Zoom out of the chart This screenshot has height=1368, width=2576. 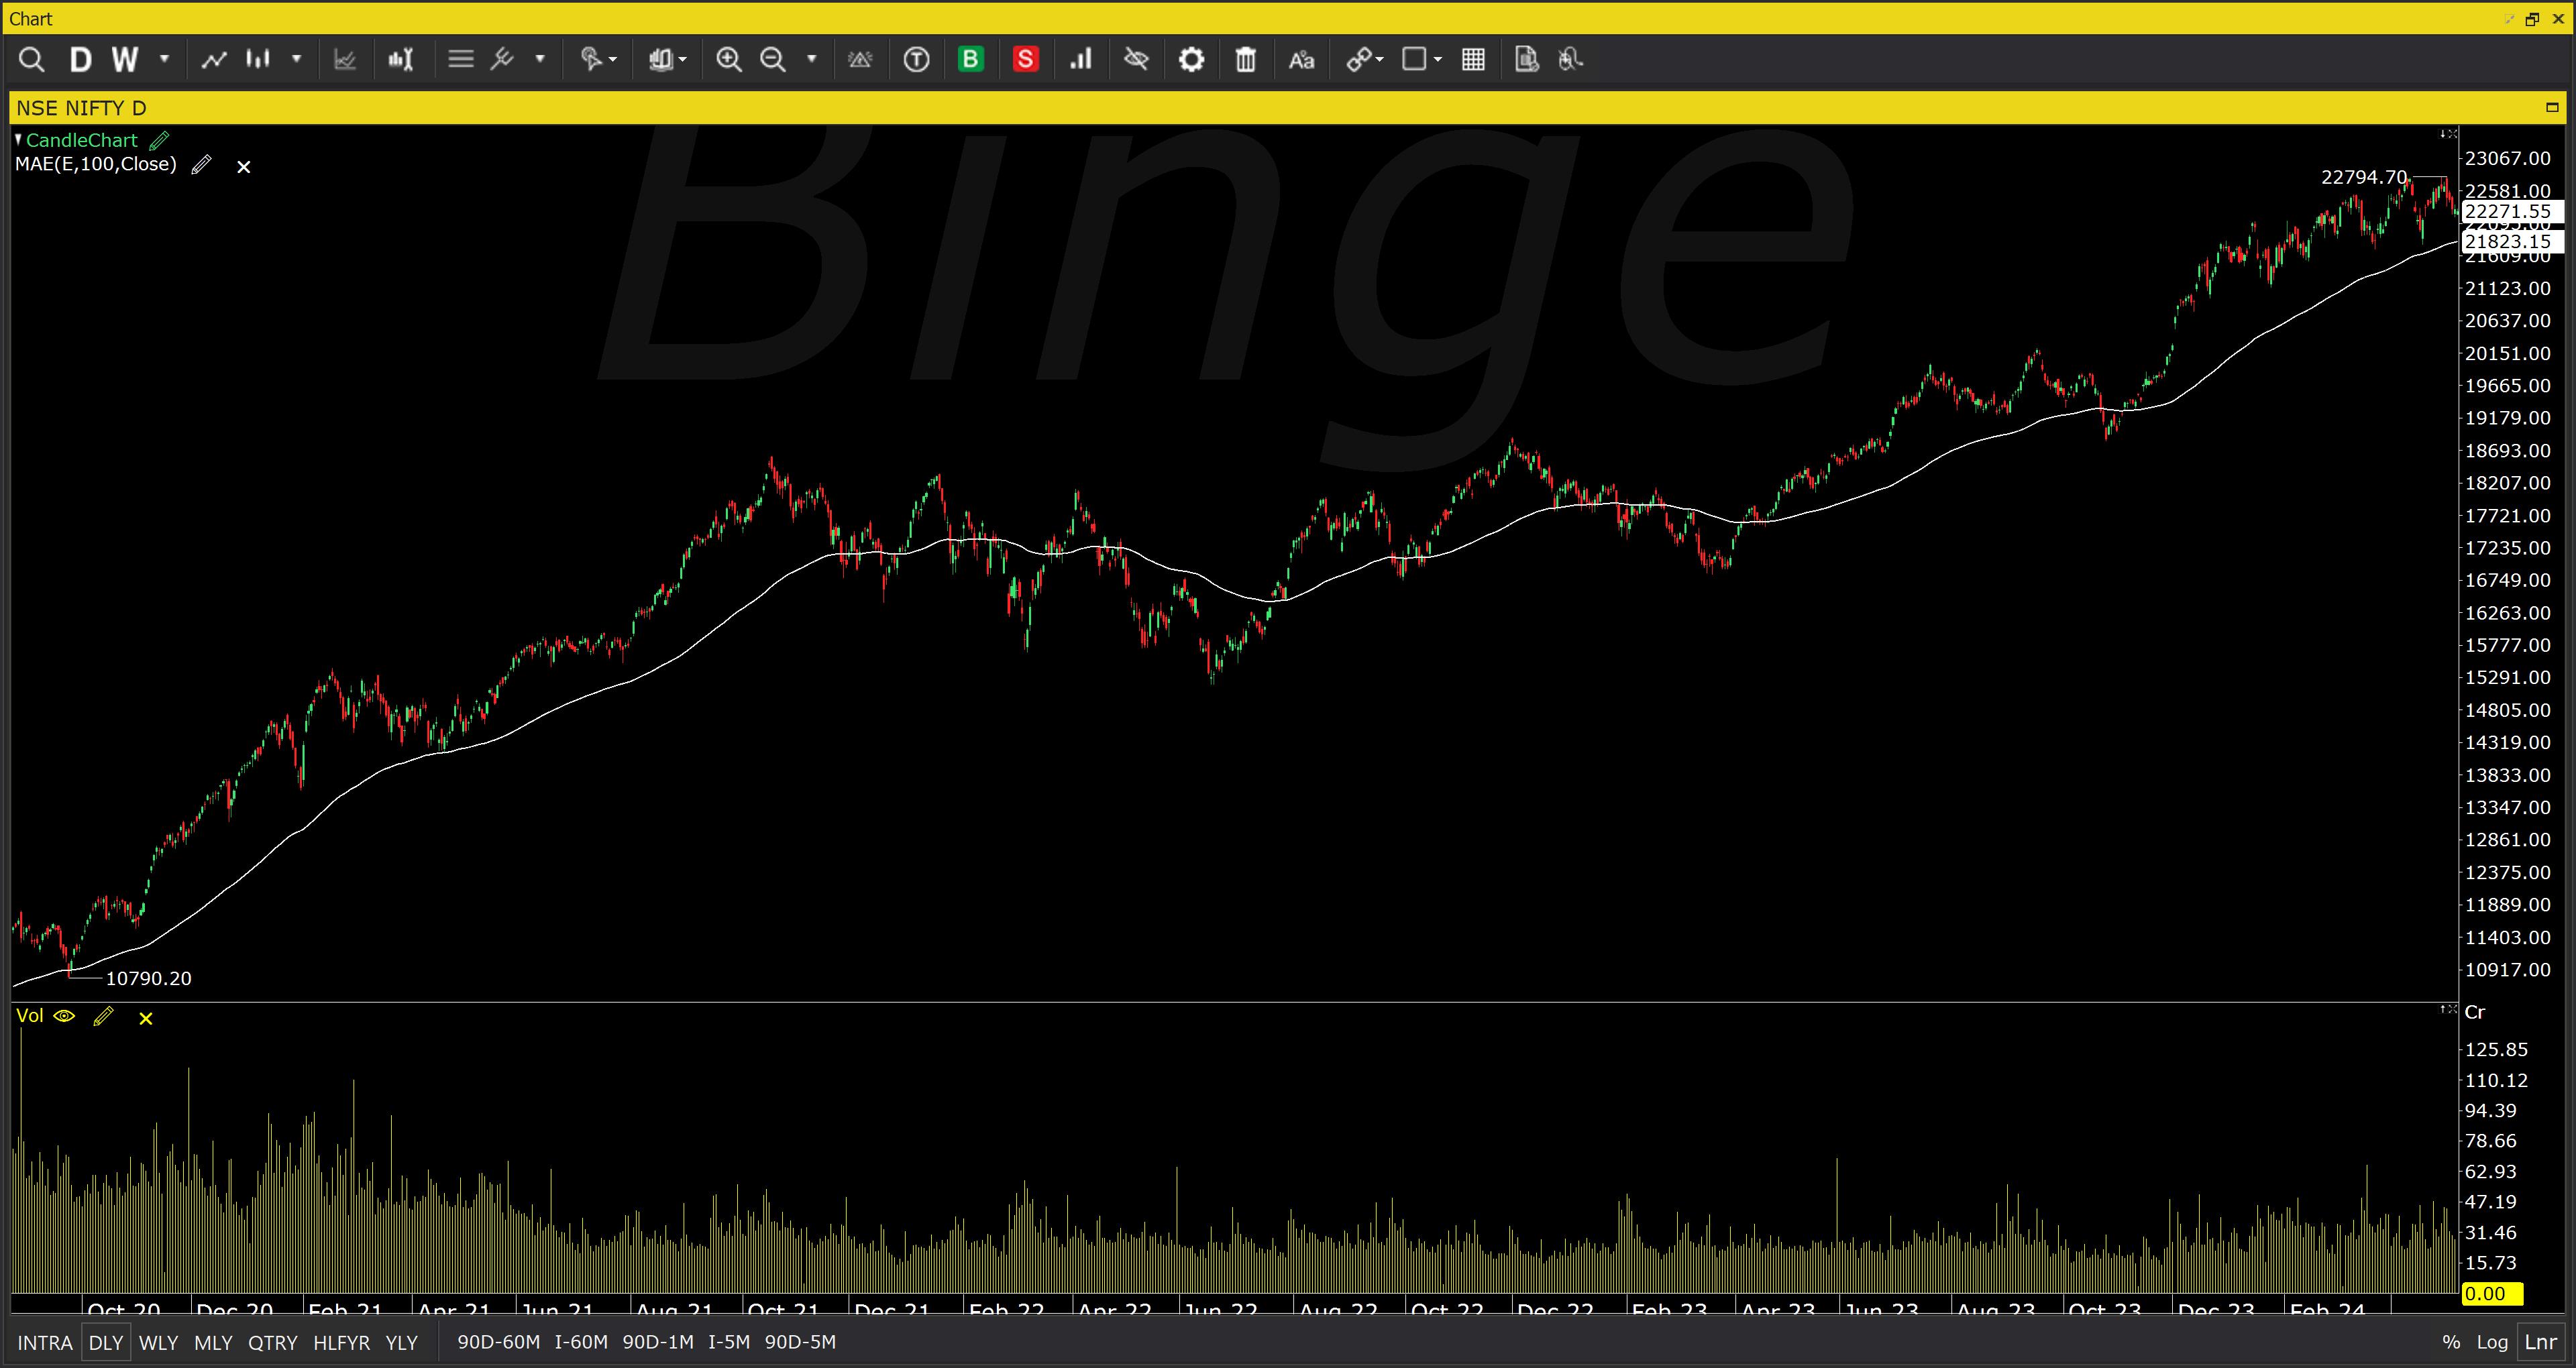[x=773, y=60]
